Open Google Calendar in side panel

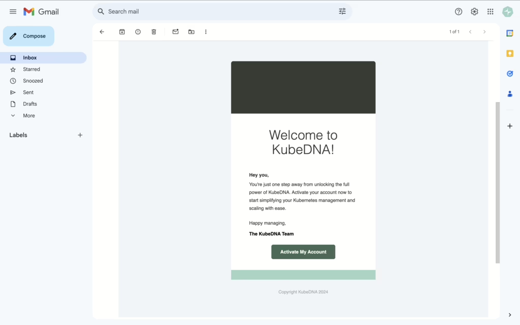[509, 34]
